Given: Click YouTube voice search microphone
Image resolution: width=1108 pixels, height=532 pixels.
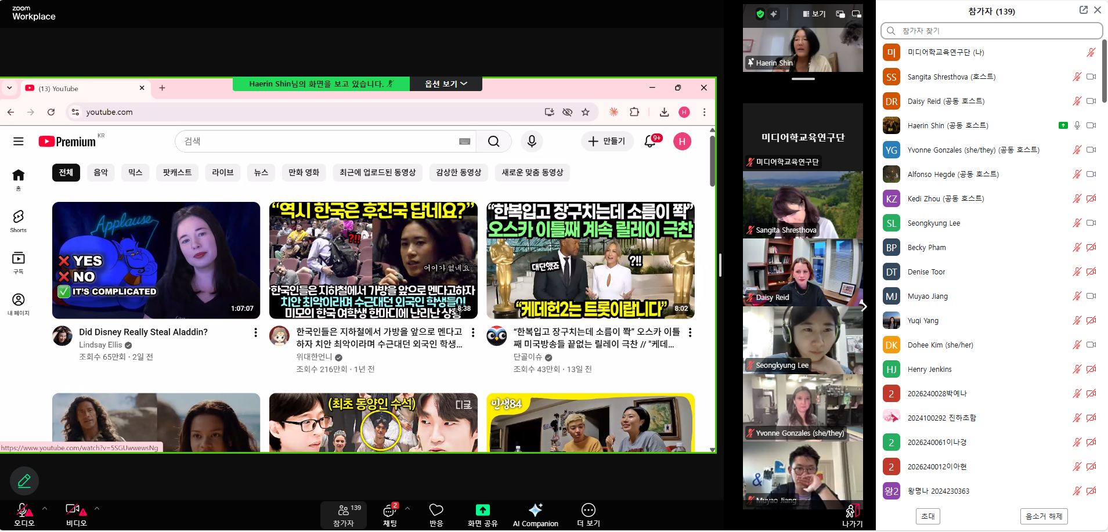Looking at the screenshot, I should [x=532, y=141].
